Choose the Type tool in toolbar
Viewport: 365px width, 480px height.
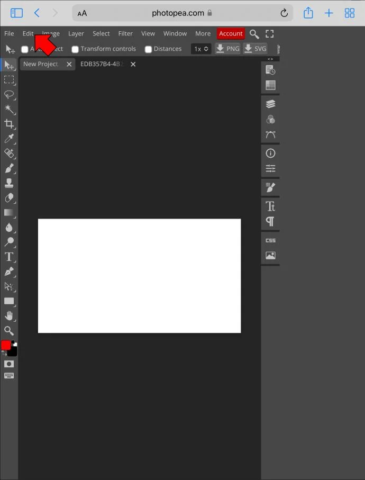(9, 257)
